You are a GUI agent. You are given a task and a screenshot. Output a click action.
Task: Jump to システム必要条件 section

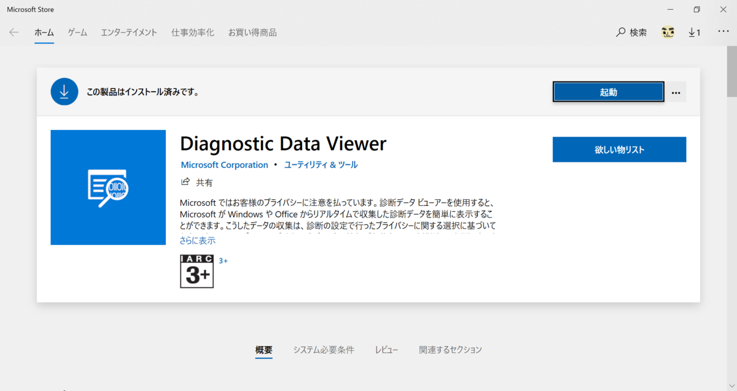324,350
